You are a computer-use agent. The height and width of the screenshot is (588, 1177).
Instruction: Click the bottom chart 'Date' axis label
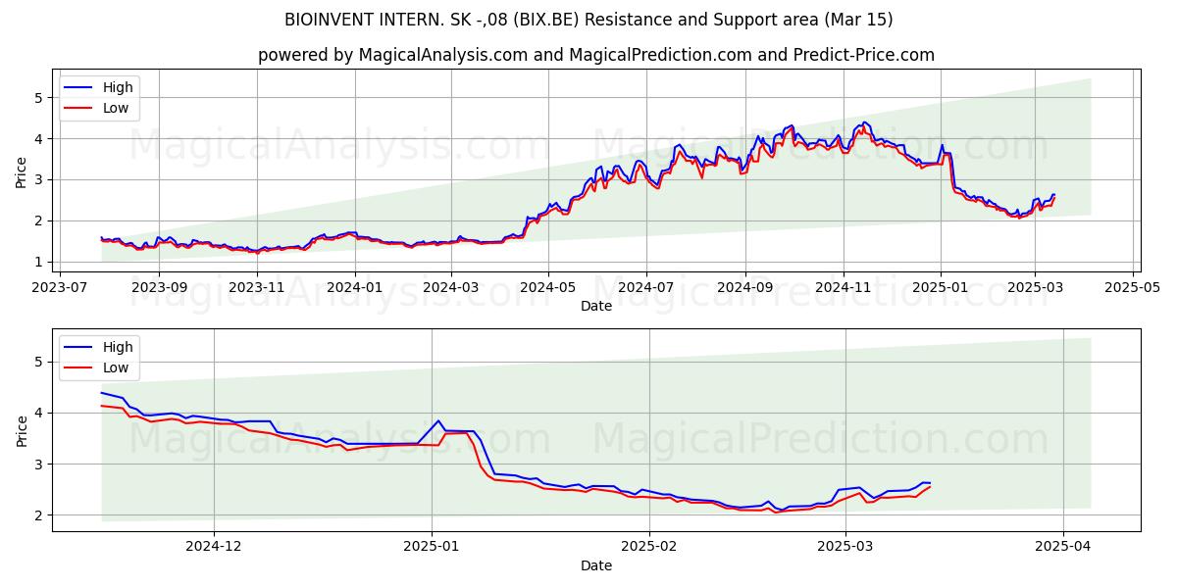[596, 565]
